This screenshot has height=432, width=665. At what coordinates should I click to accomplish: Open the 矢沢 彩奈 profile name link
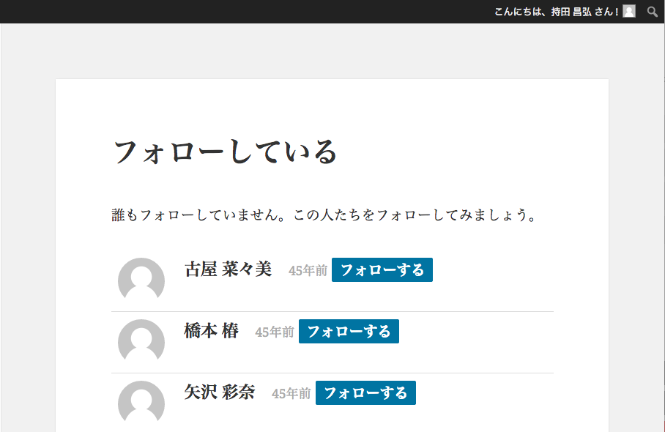219,392
